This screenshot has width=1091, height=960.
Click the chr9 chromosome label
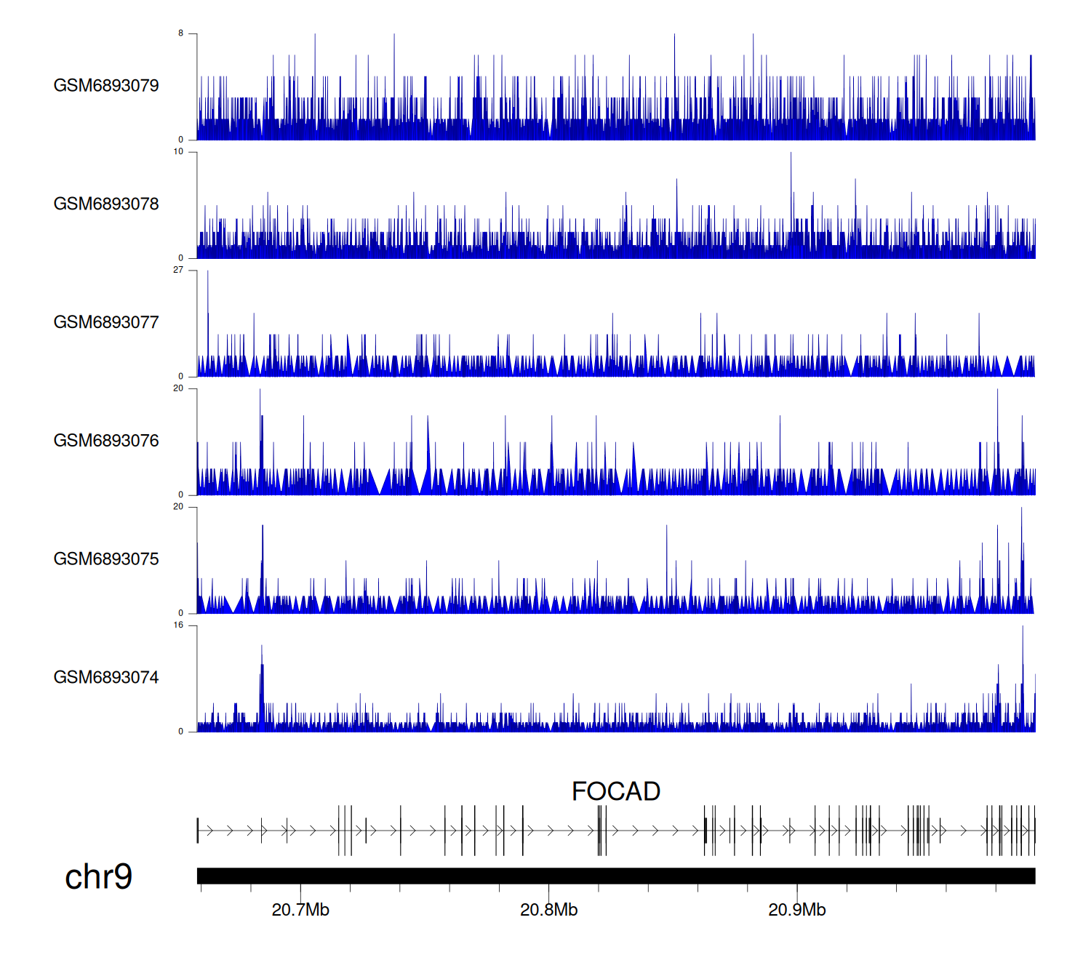[98, 877]
